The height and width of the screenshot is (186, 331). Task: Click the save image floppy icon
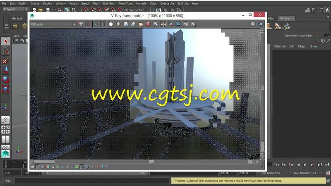coord(126,24)
